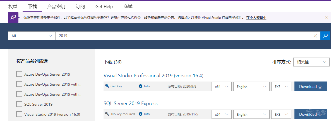Open the EXE format dropdown for SQL Server Express
The height and width of the screenshot is (121, 331).
point(281,115)
